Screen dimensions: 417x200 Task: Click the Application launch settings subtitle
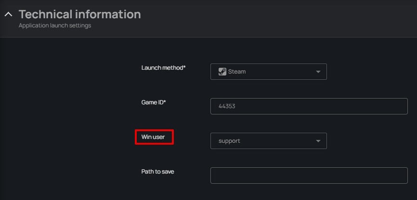click(54, 25)
